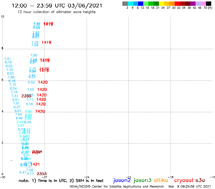Pick the yellow swatch in the legend
215x189 pixels.
click(x=162, y=3)
